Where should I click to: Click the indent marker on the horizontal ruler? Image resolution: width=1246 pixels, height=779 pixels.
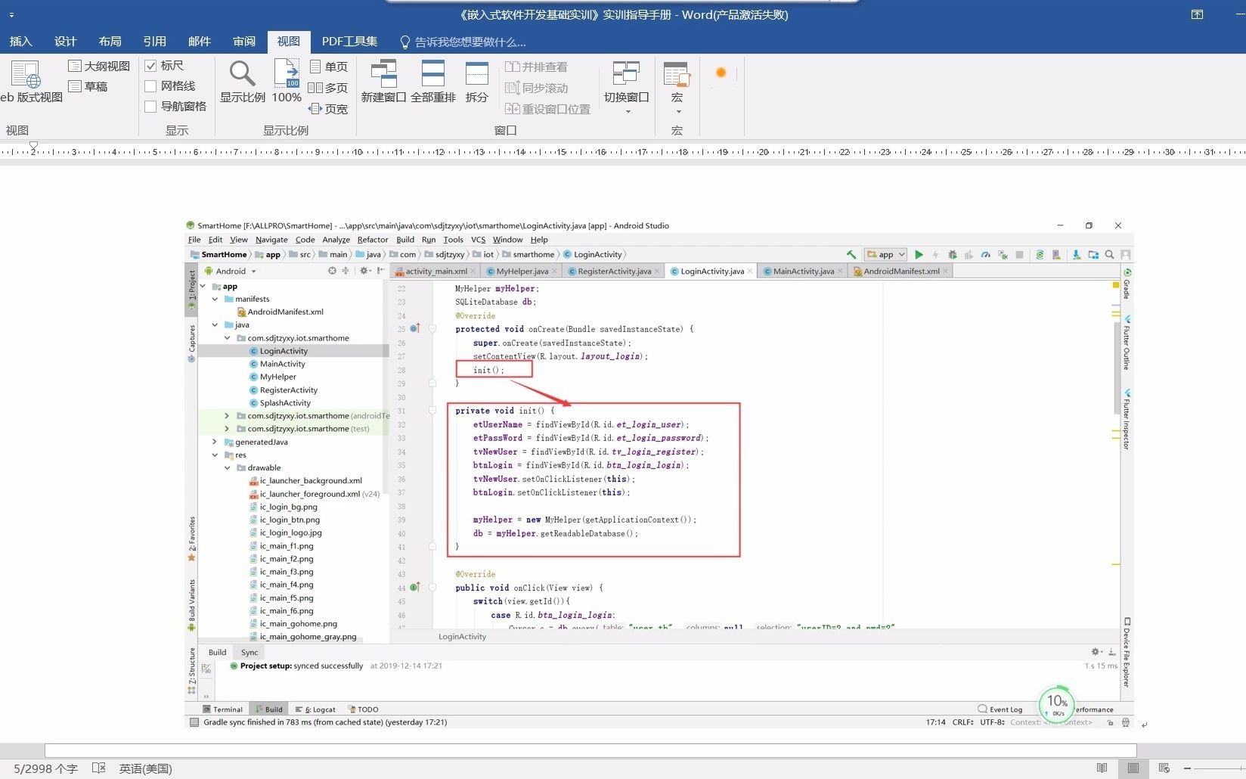point(33,146)
